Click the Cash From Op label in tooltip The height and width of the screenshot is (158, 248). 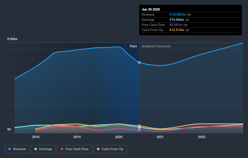pyautogui.click(x=152, y=30)
